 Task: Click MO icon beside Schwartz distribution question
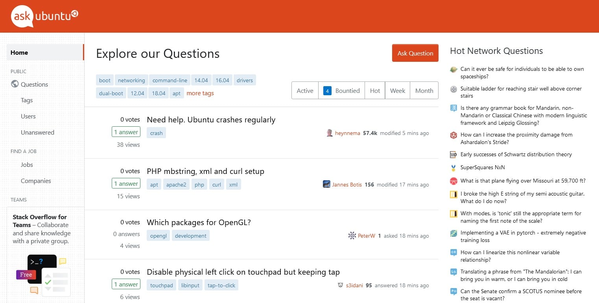(453, 155)
